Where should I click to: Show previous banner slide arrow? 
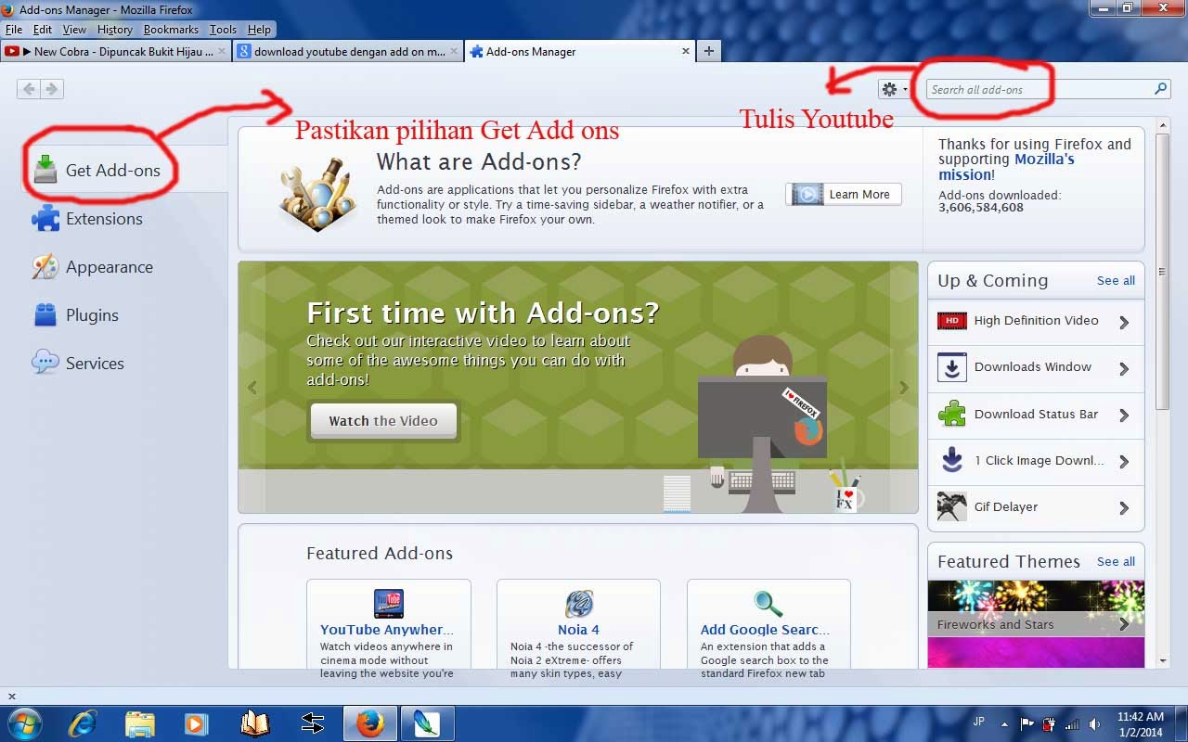(x=252, y=388)
